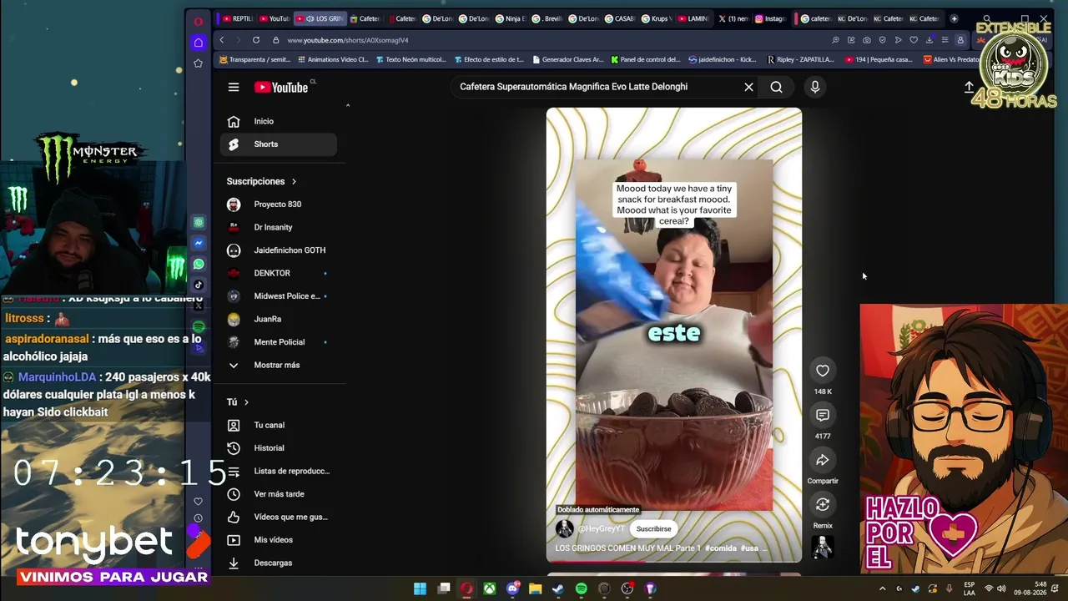
Task: Open the Generador Claves bookmark
Action: [x=567, y=60]
